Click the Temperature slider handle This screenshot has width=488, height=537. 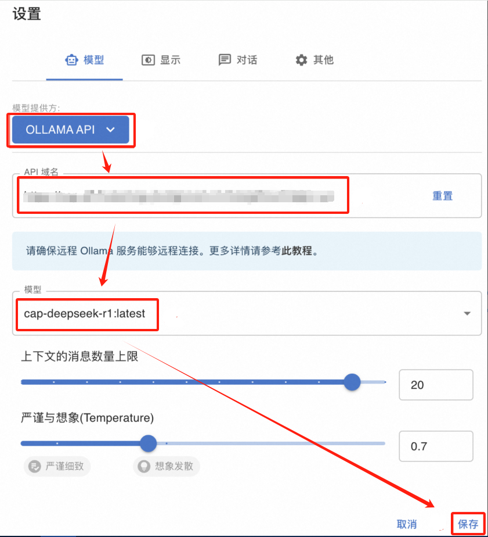[148, 443]
